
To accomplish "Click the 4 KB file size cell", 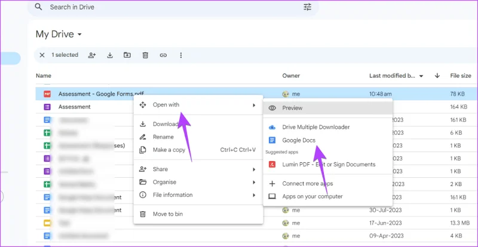I will point(456,236).
